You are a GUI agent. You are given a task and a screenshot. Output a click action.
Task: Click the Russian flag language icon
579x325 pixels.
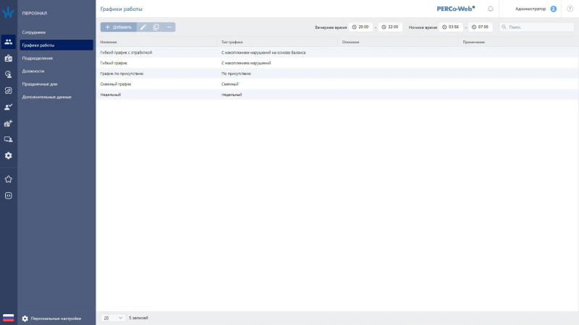click(9, 318)
